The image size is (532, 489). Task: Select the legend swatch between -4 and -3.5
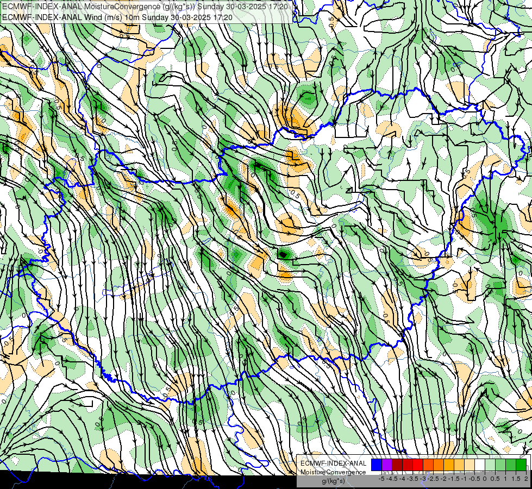[x=408, y=465]
